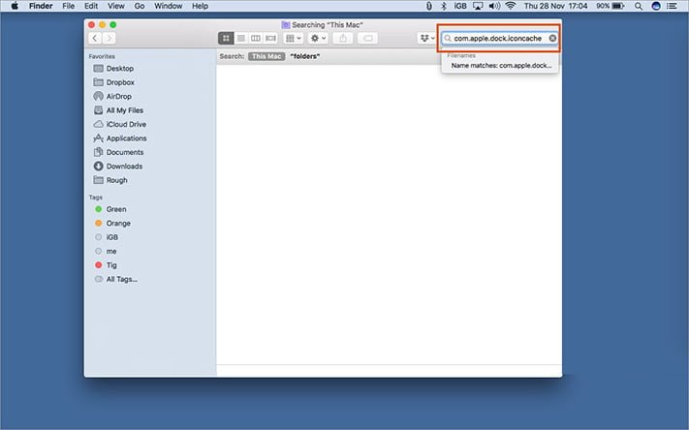
Task: Open the Window menu
Action: click(x=169, y=6)
